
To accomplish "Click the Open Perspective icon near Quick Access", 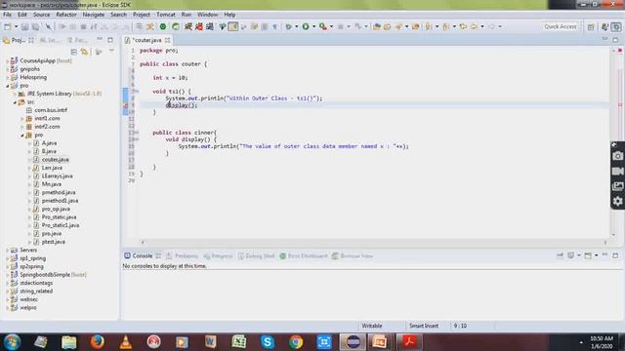I will click(x=591, y=26).
